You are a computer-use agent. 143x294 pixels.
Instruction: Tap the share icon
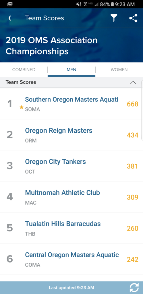click(133, 18)
